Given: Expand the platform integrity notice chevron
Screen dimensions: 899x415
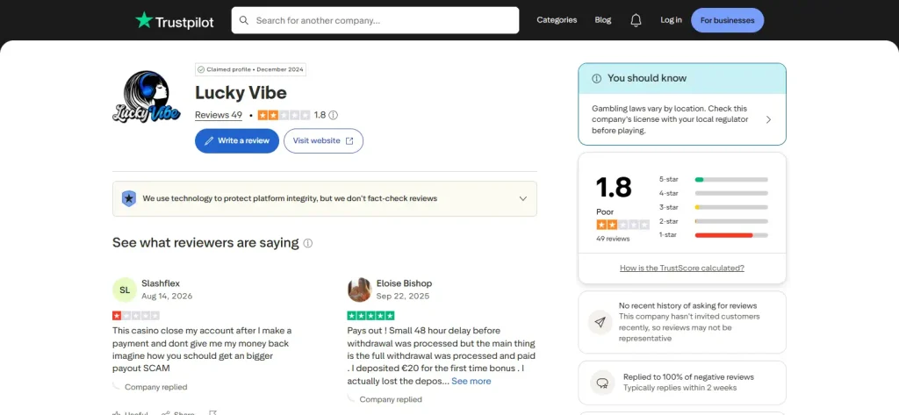Looking at the screenshot, I should (523, 198).
